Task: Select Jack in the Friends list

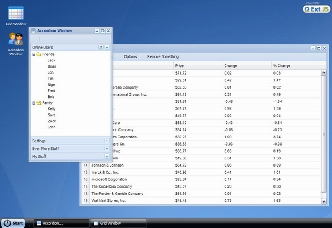Action: 51,60
